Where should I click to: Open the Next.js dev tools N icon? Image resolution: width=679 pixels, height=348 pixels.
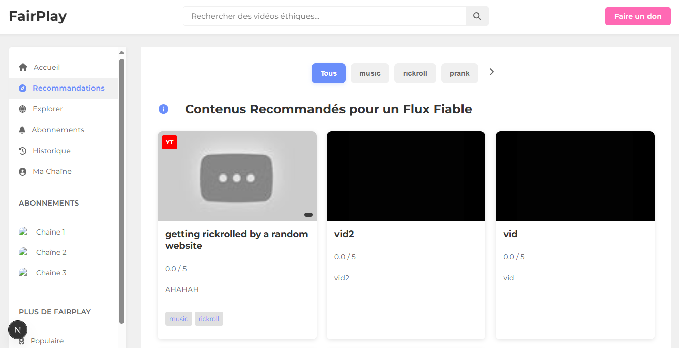click(18, 330)
